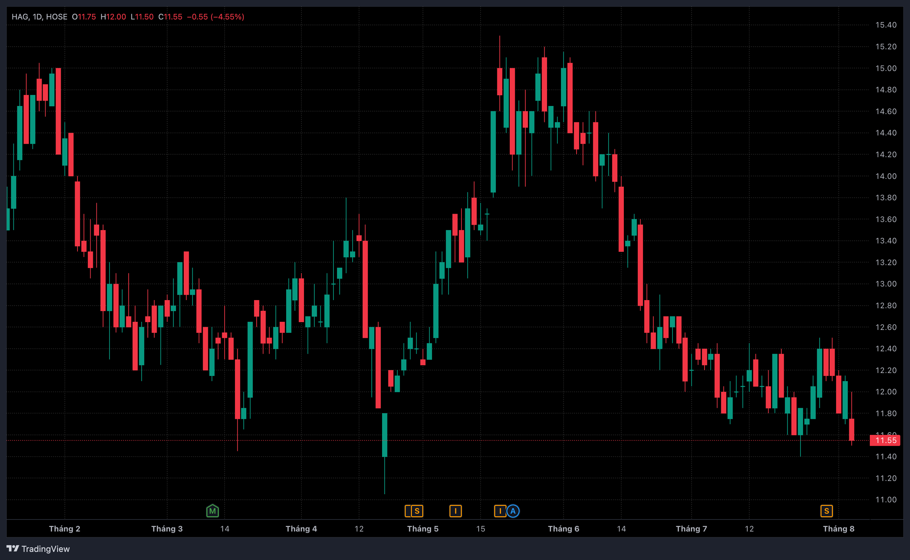Screen dimensions: 910x560
Task: Click the 12 date label after Tháng 4
Action: click(359, 528)
